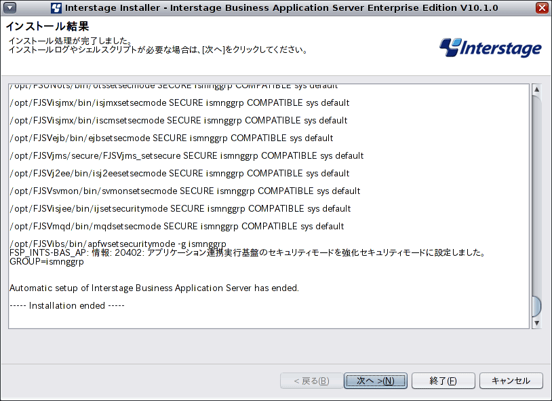The width and height of the screenshot is (552, 401).
Task: Click the インストール処理が完了しました message
Action: click(x=71, y=41)
